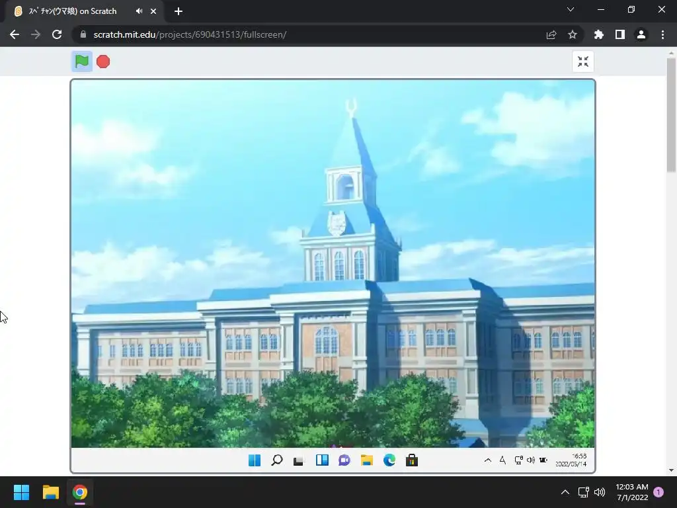Open Chrome tab search chevron

click(x=571, y=9)
